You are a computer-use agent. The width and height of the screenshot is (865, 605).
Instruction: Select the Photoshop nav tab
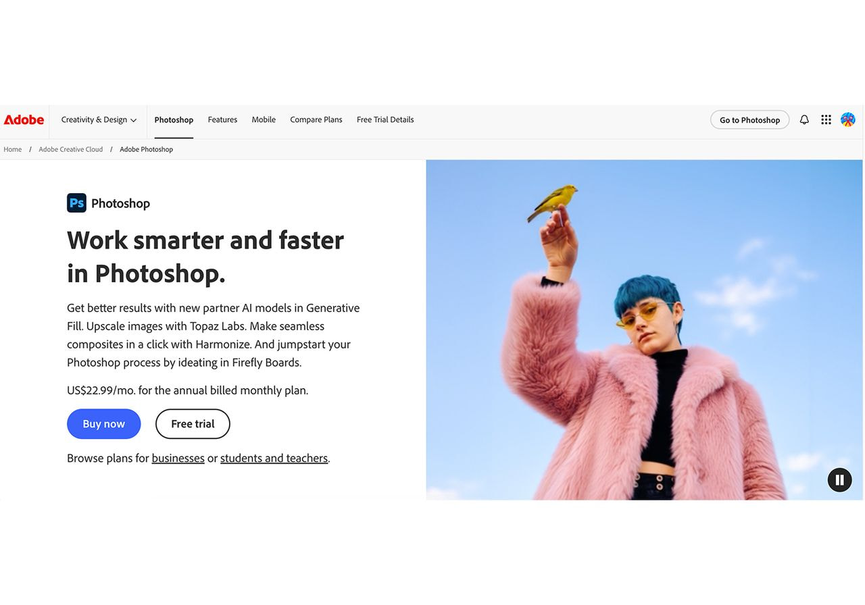pos(173,120)
